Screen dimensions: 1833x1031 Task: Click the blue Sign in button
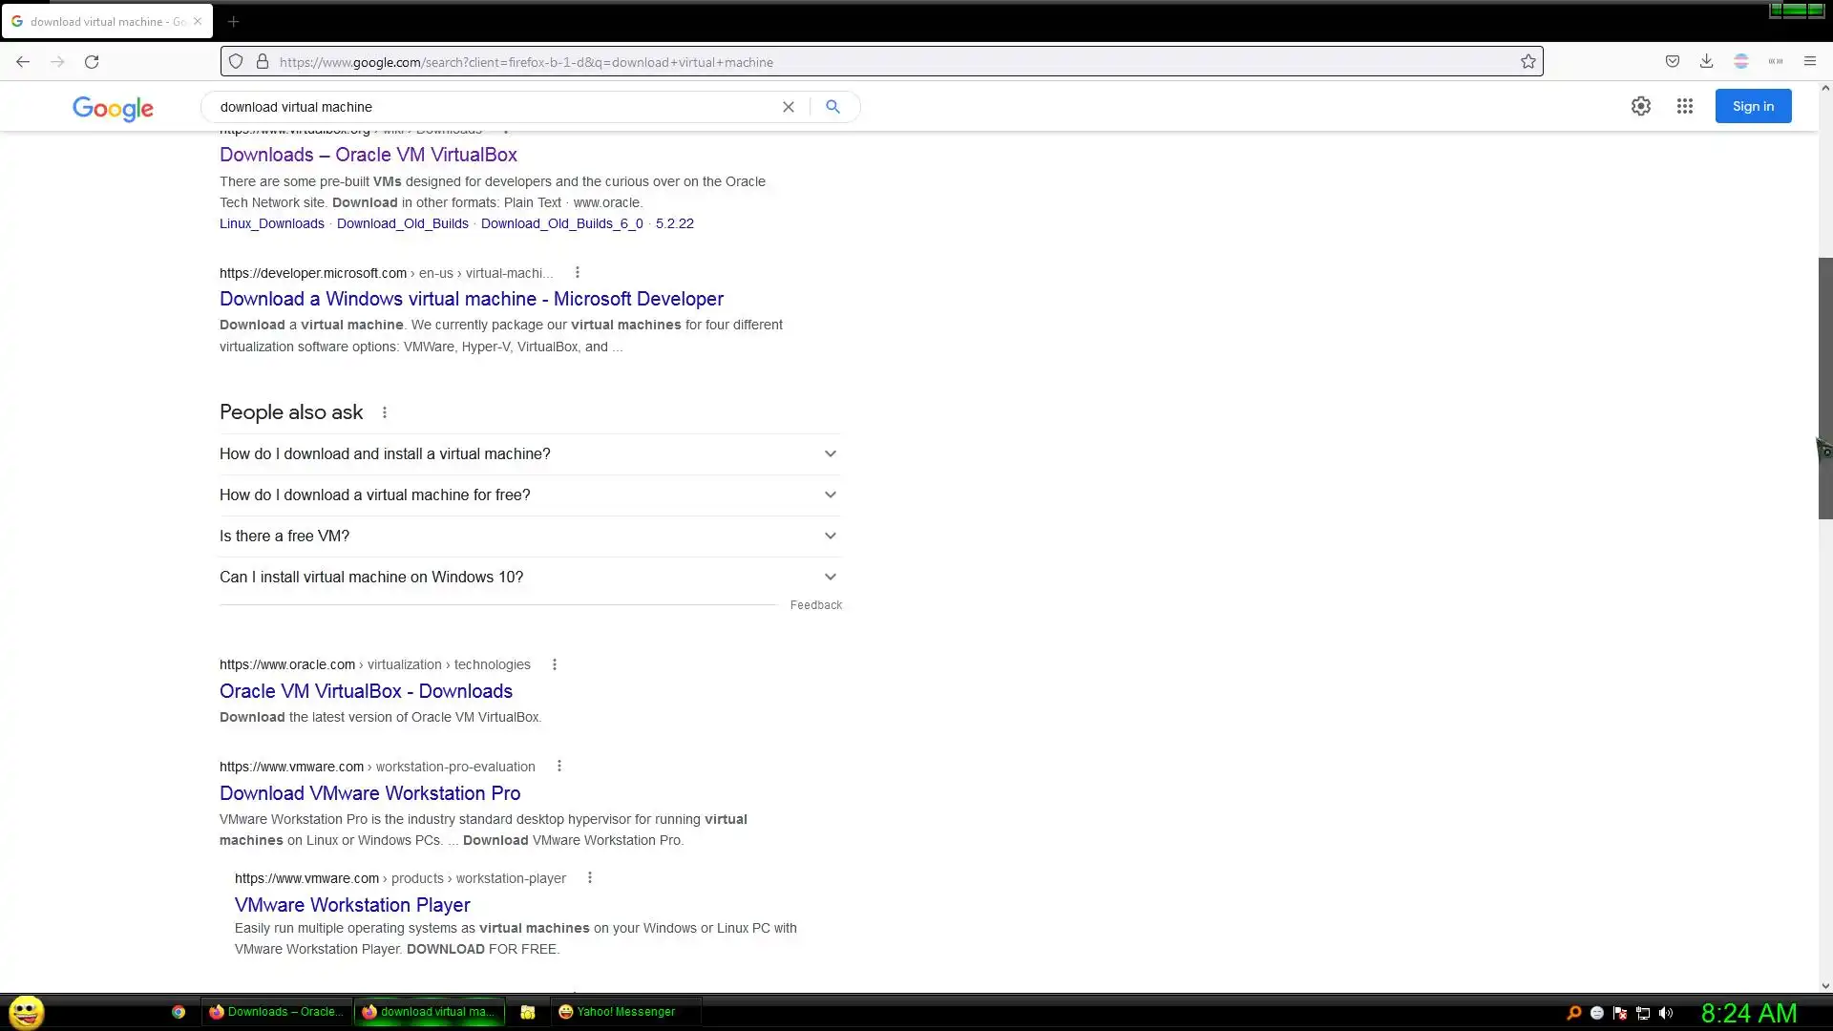pos(1753,106)
